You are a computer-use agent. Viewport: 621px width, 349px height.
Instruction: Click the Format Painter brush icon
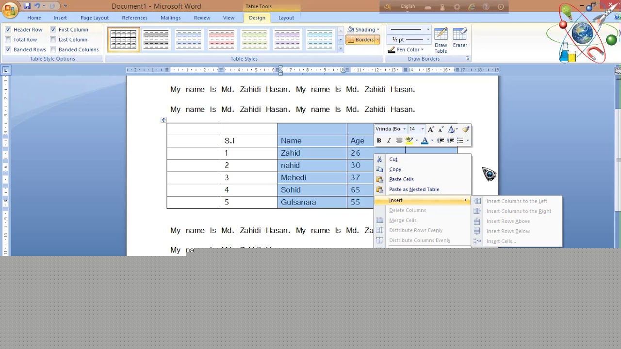tap(466, 129)
